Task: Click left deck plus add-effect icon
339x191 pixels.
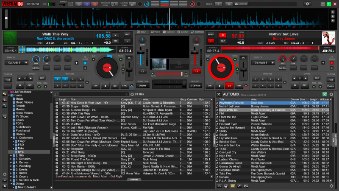Action: 76,63
